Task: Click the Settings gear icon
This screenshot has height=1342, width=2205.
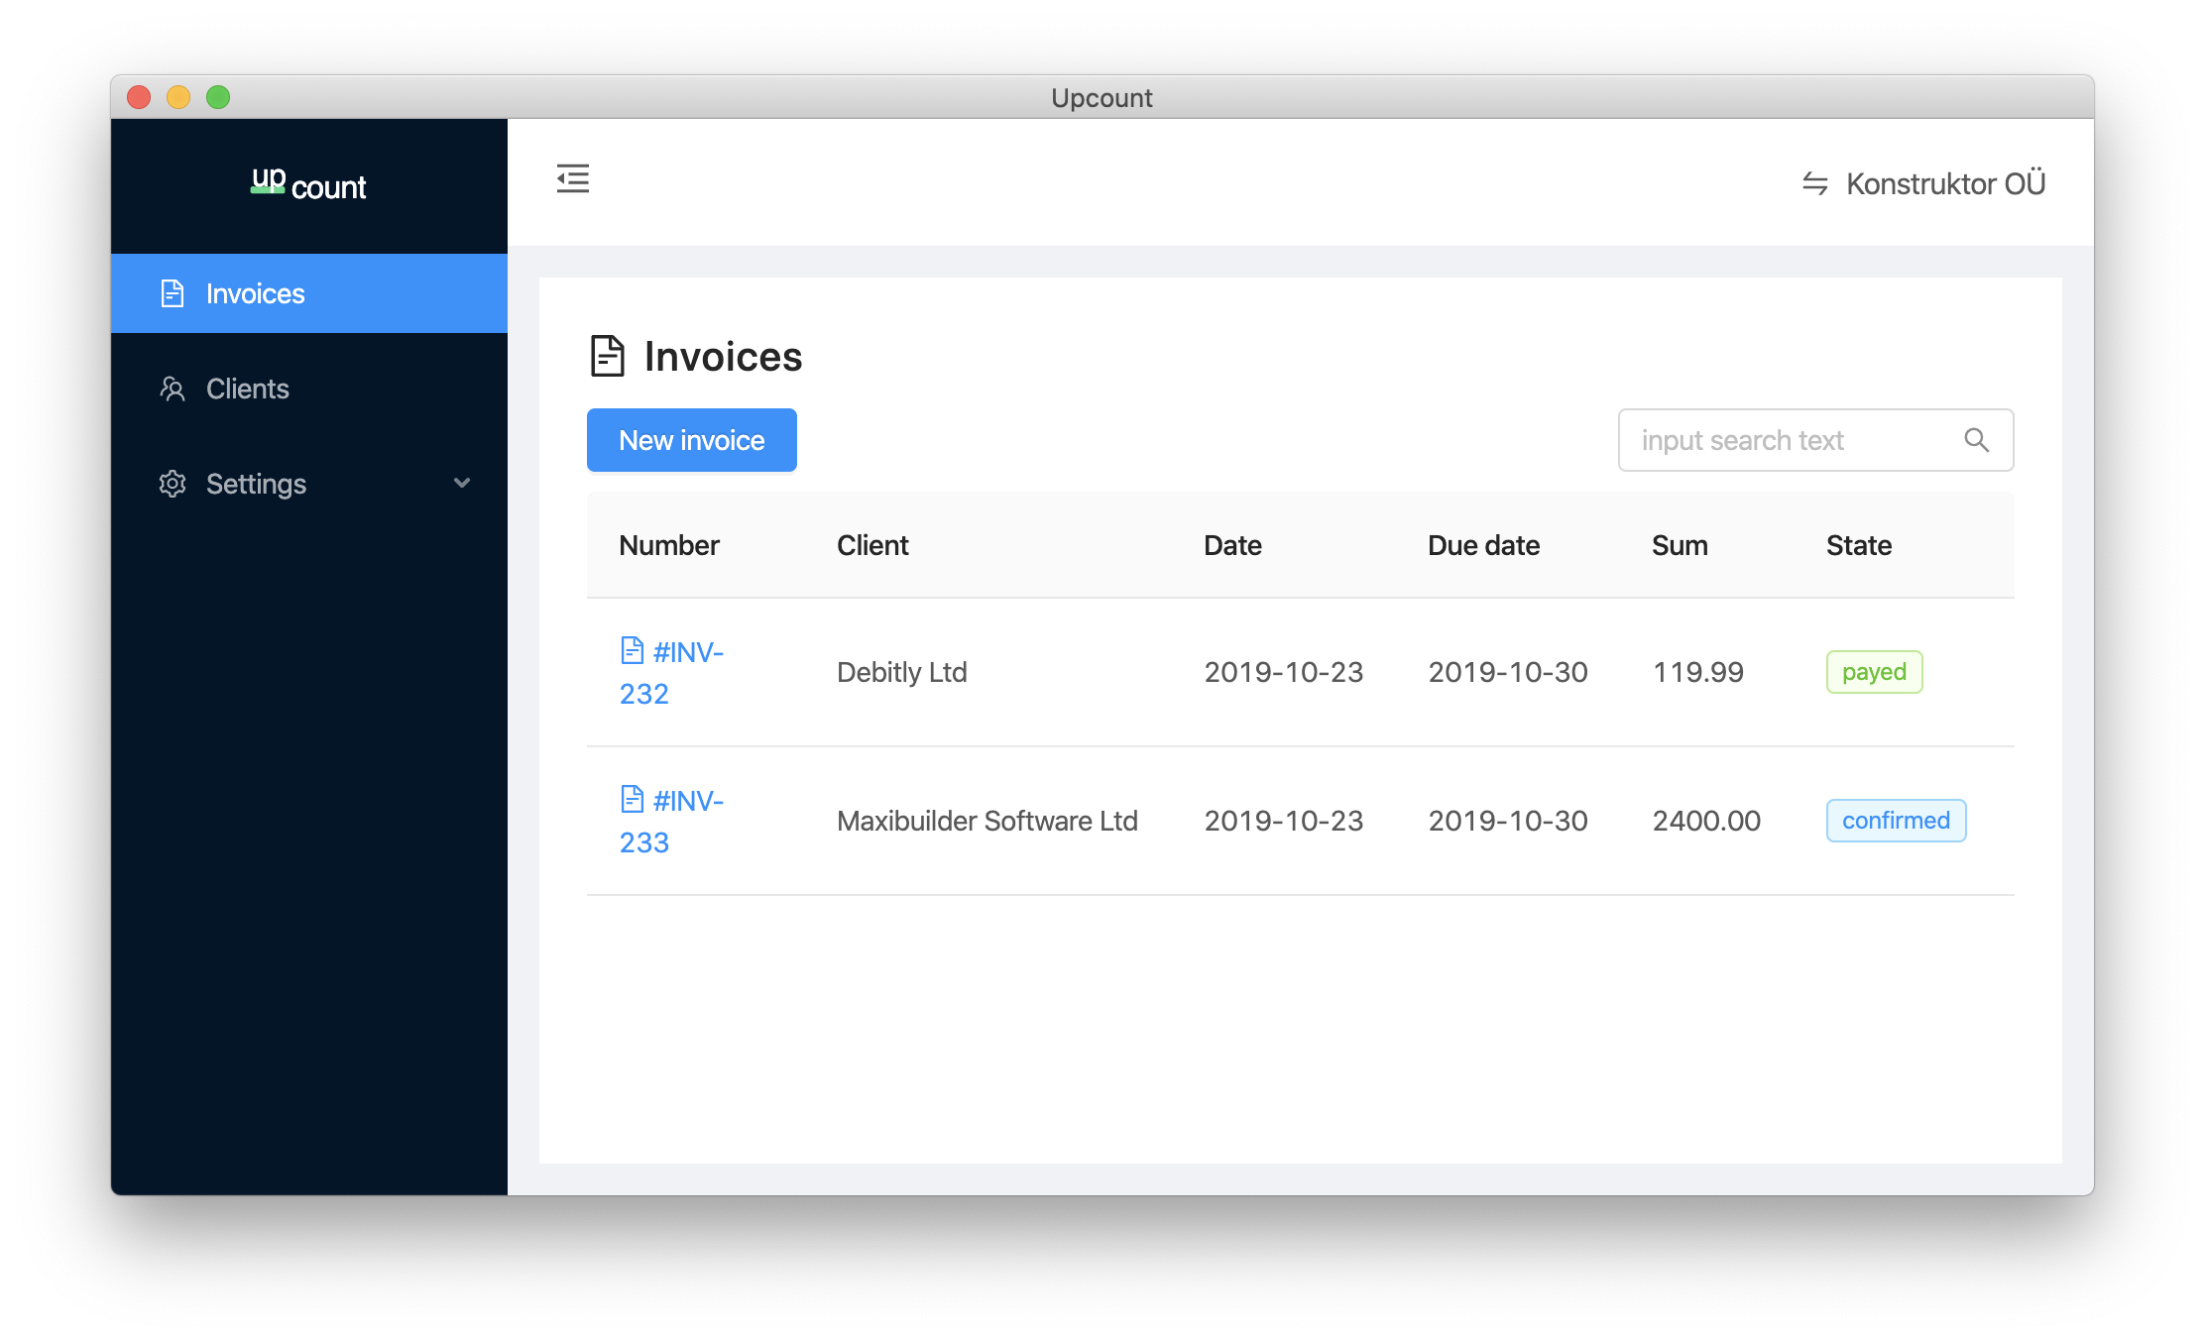Action: pos(172,484)
